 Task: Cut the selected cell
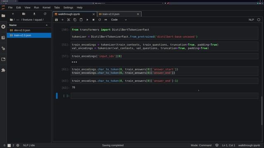pos(69,20)
